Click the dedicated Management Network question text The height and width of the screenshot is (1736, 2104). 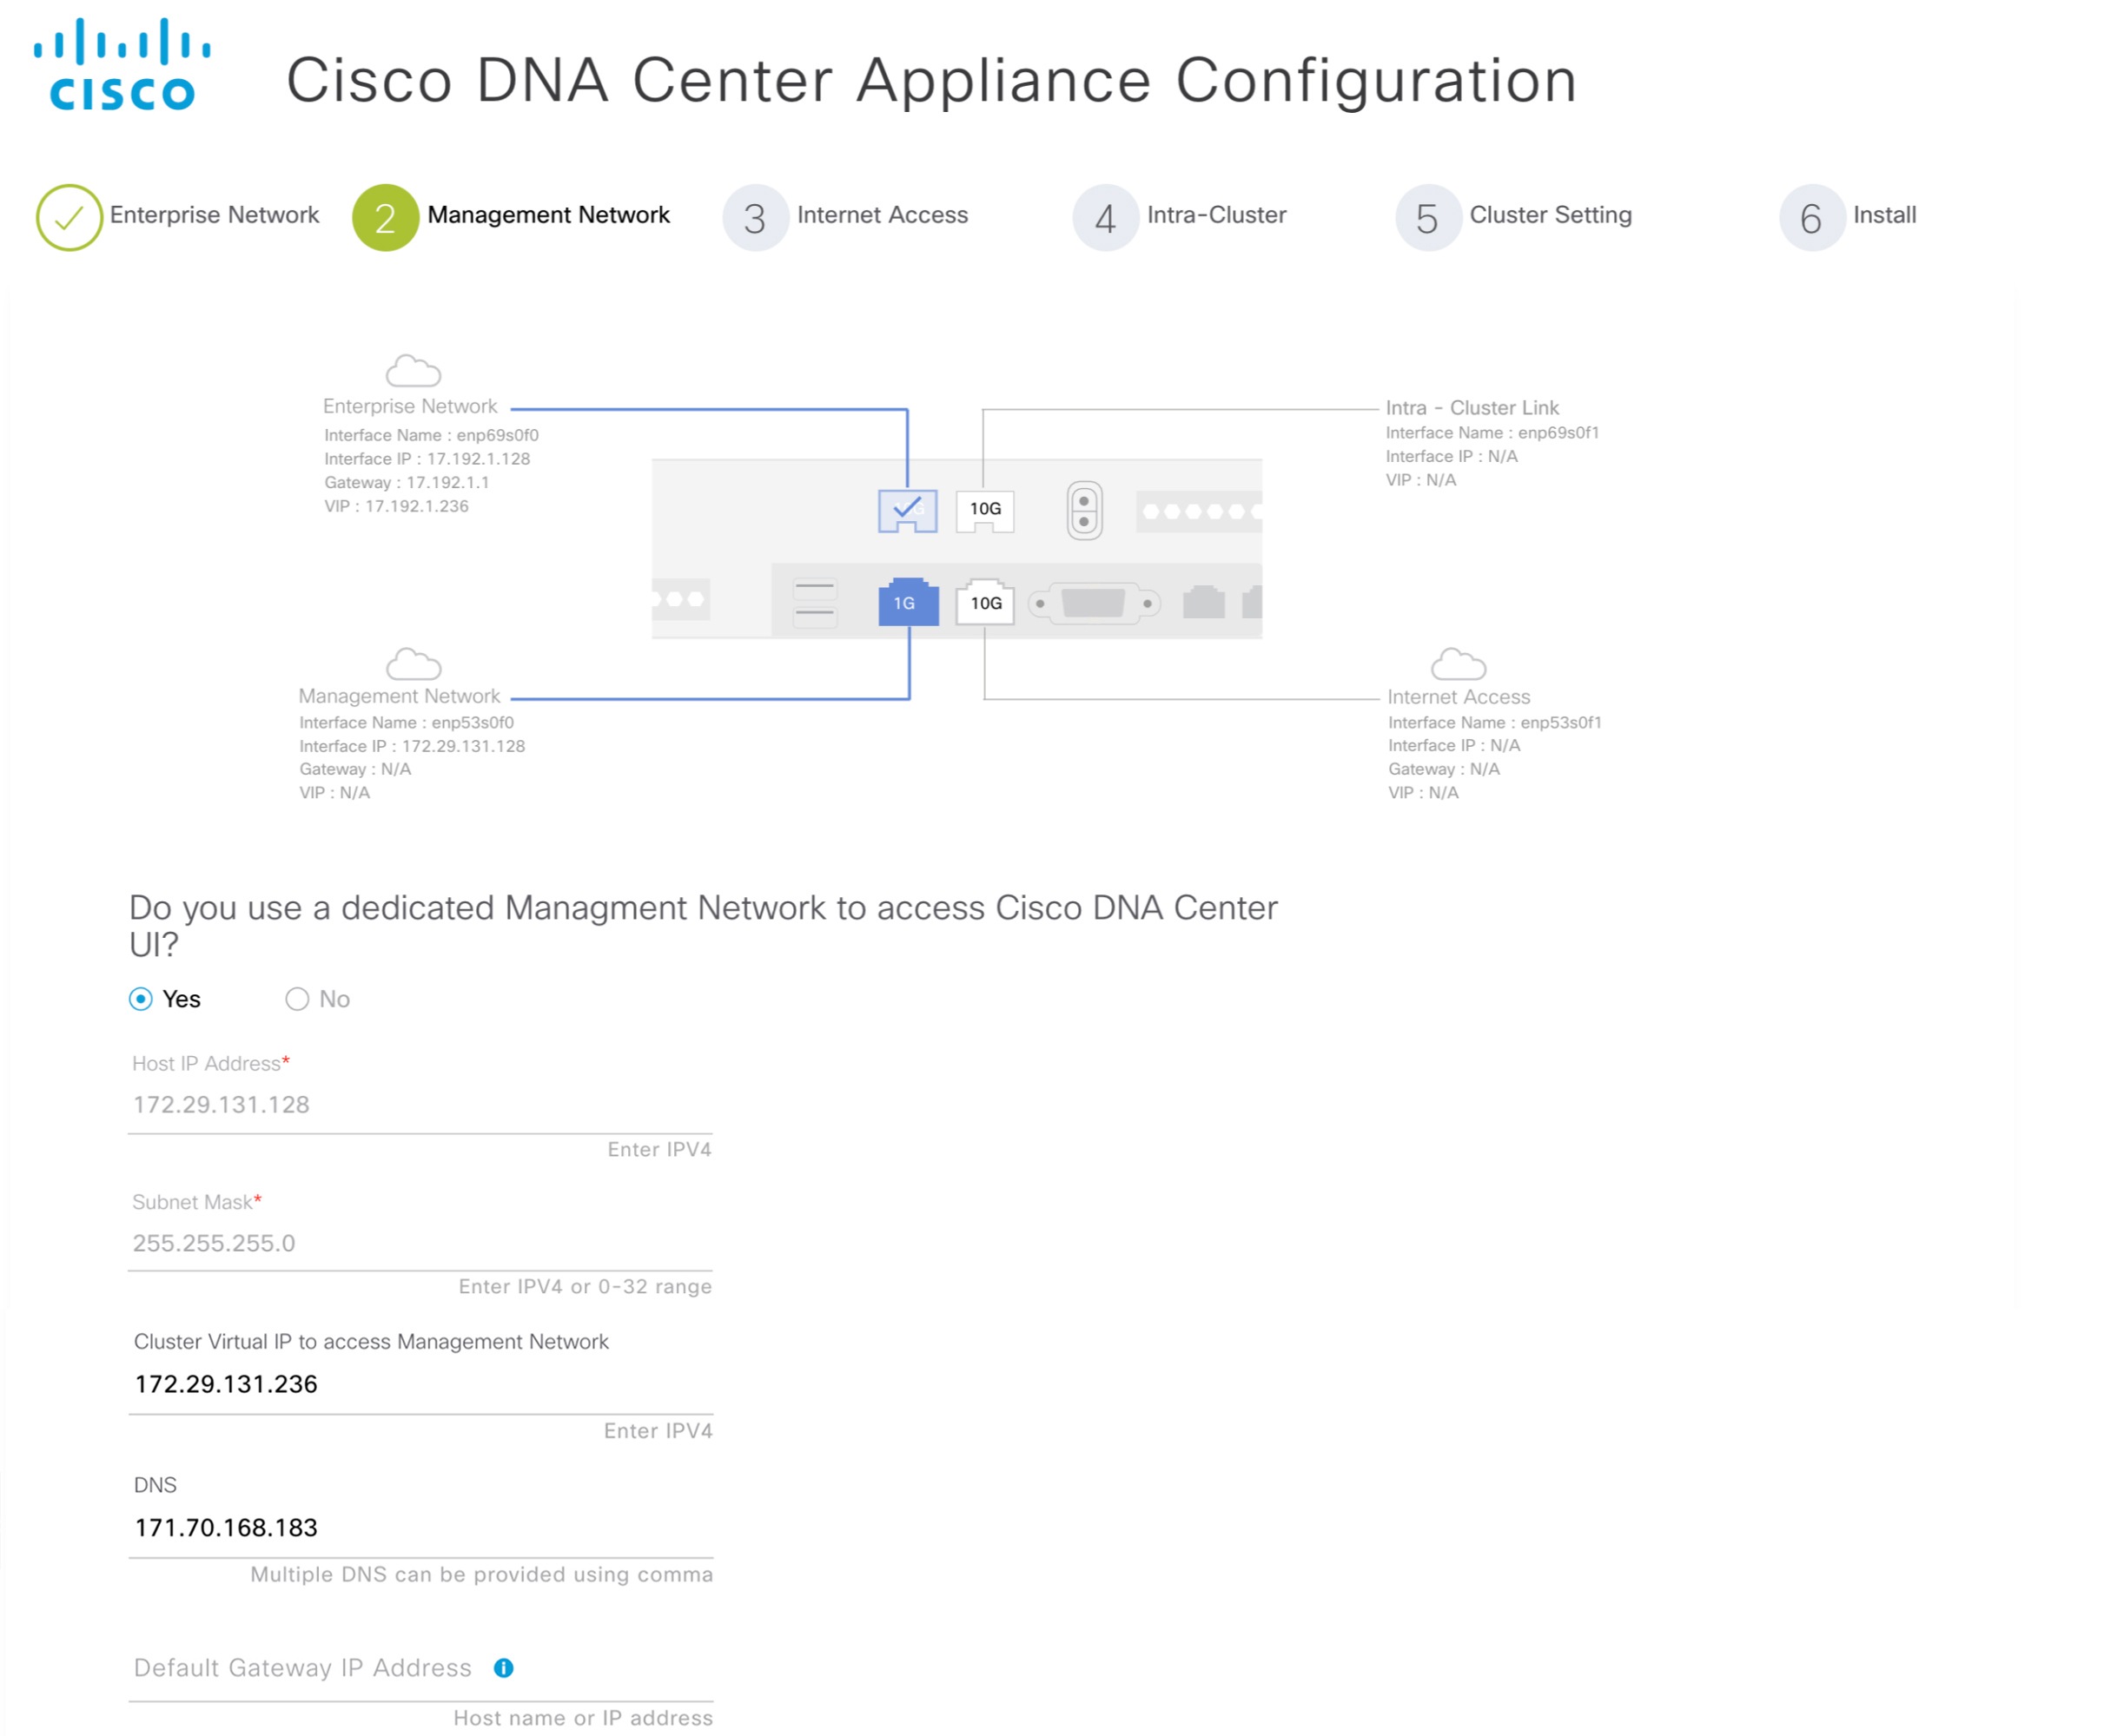coord(704,925)
